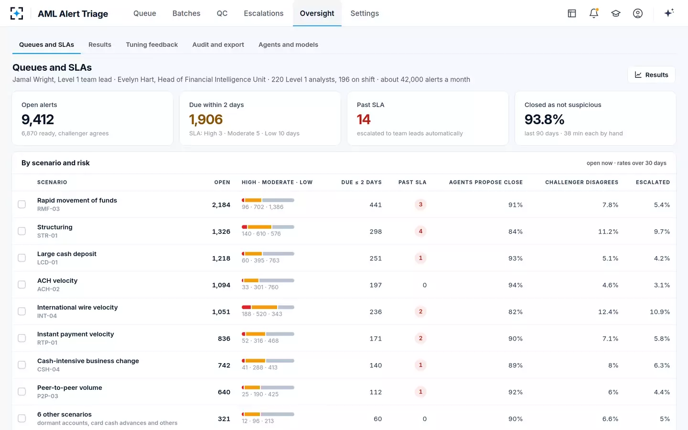Screen dimensions: 688x430
Task: Open the Settings tab
Action: 365,13
